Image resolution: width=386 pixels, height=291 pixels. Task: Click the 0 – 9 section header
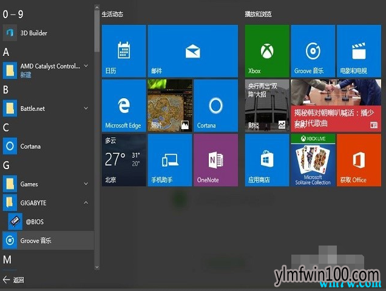point(13,15)
